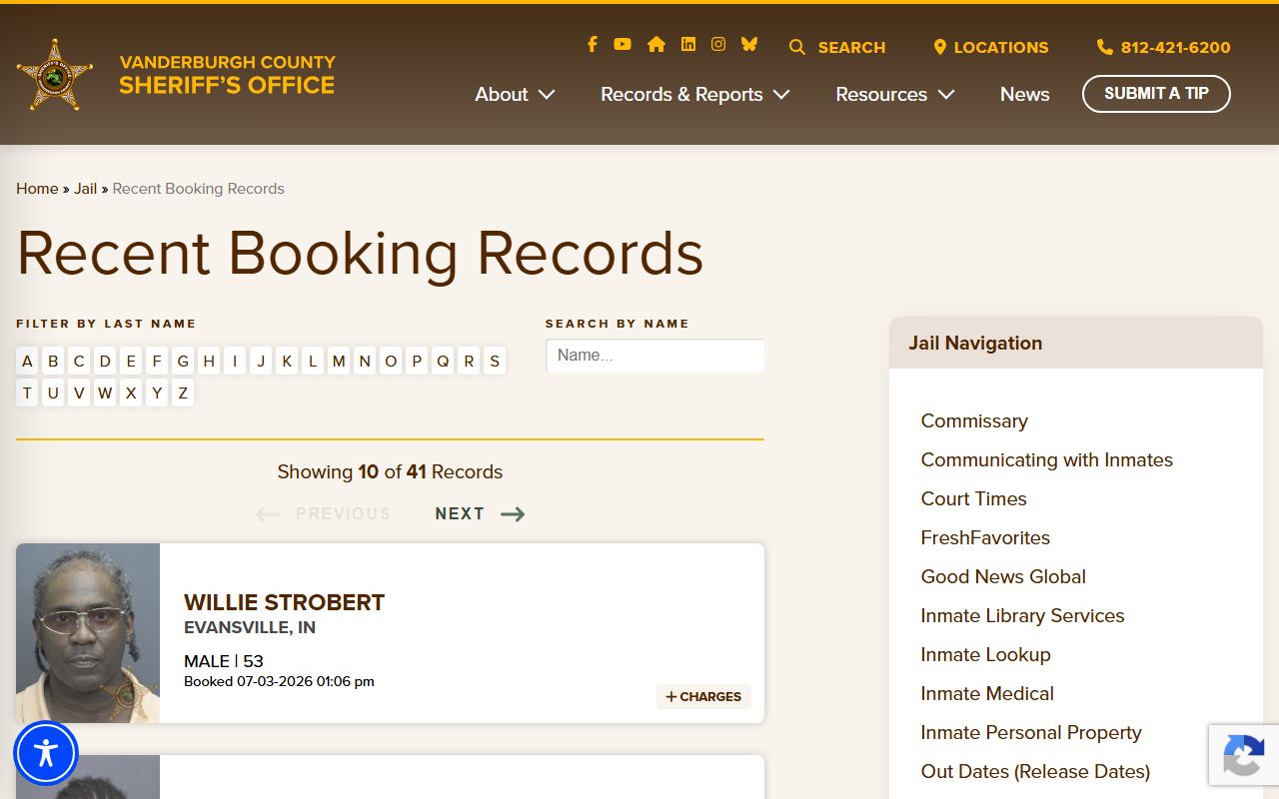Open the FreshFavorites link
This screenshot has height=799, width=1279.
pos(985,538)
